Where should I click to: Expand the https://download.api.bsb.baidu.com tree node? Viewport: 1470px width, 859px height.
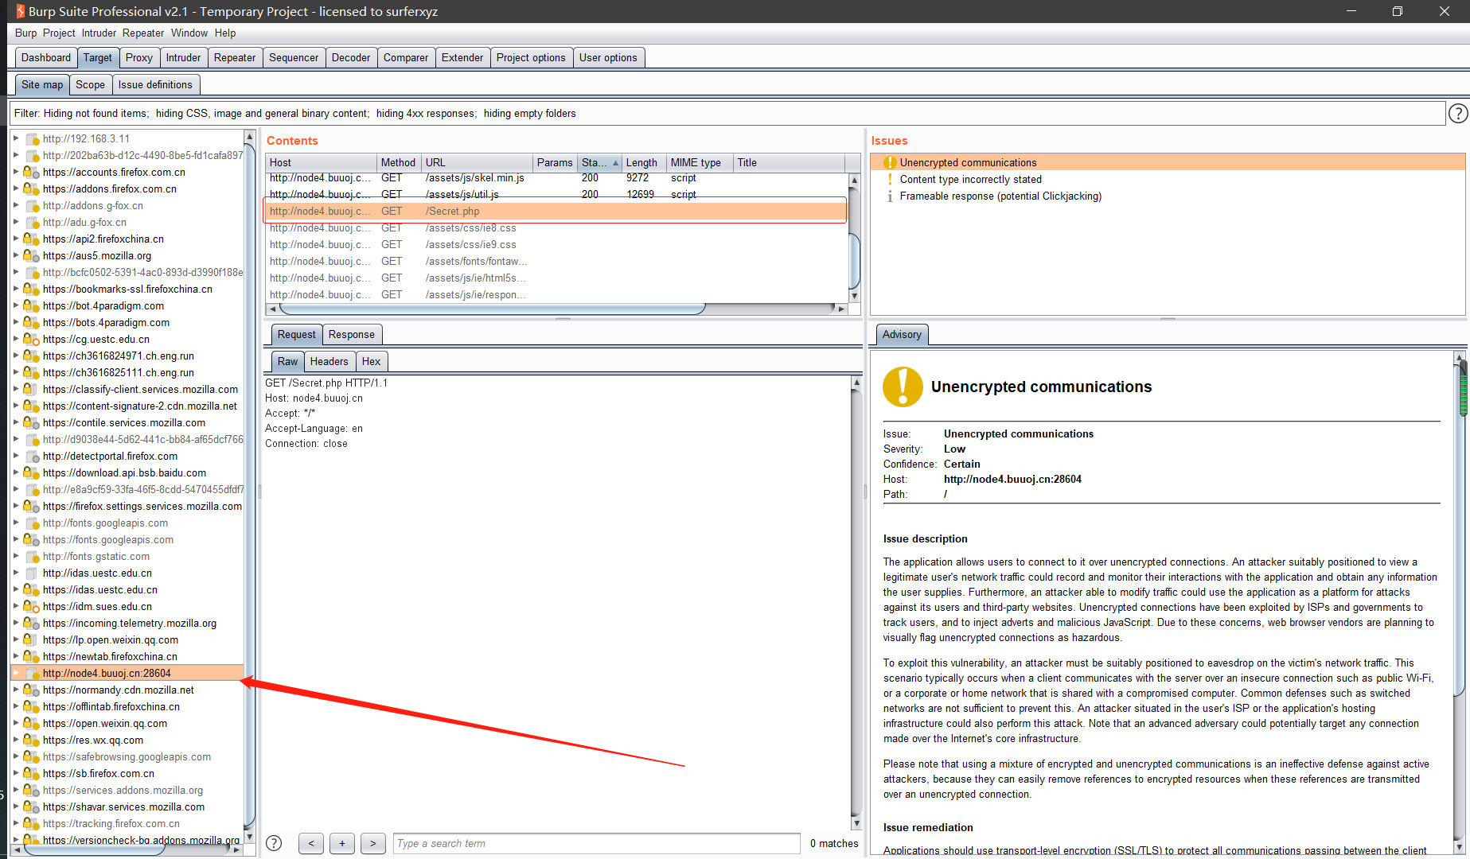(x=16, y=472)
